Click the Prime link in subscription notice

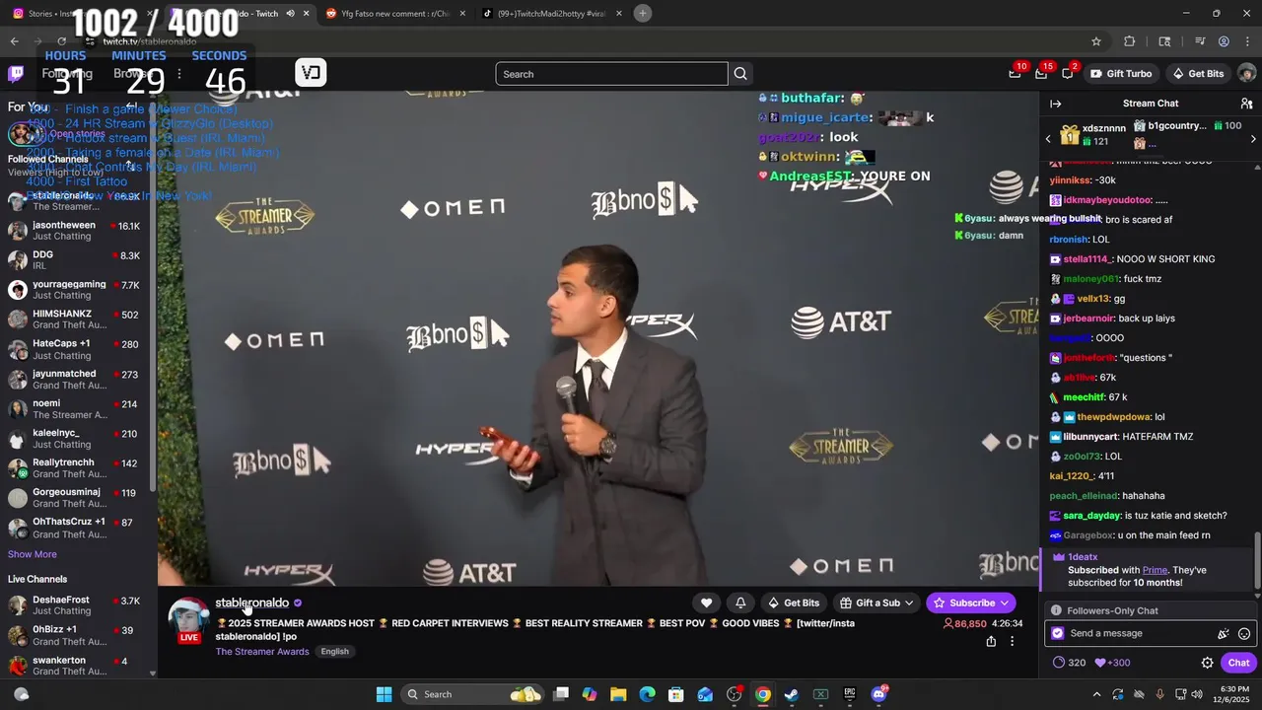click(x=1155, y=570)
